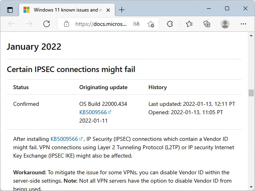Open a new tab with plus button
Image resolution: width=255 pixels, height=191 pixels.
click(x=122, y=10)
